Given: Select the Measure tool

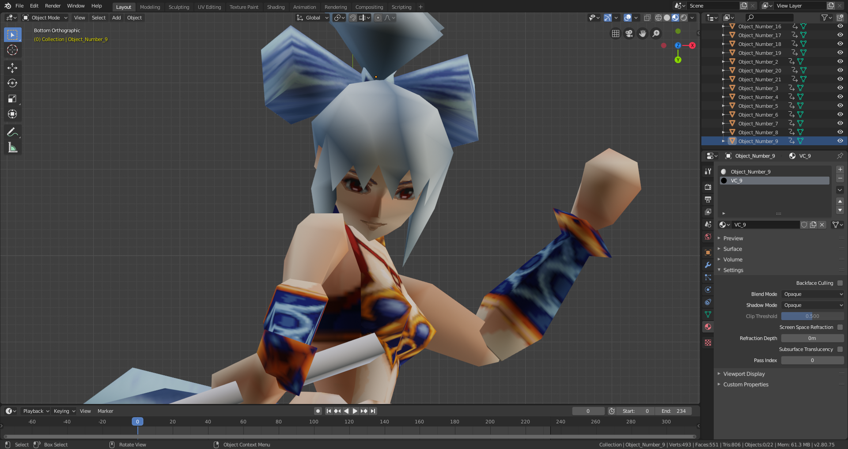Looking at the screenshot, I should pos(12,147).
